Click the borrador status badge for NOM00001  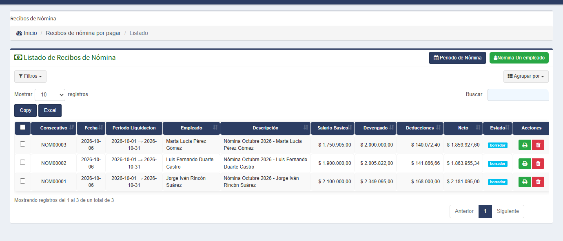tap(498, 182)
